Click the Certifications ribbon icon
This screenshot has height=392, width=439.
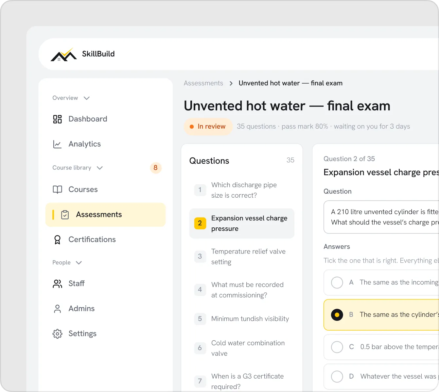click(57, 240)
